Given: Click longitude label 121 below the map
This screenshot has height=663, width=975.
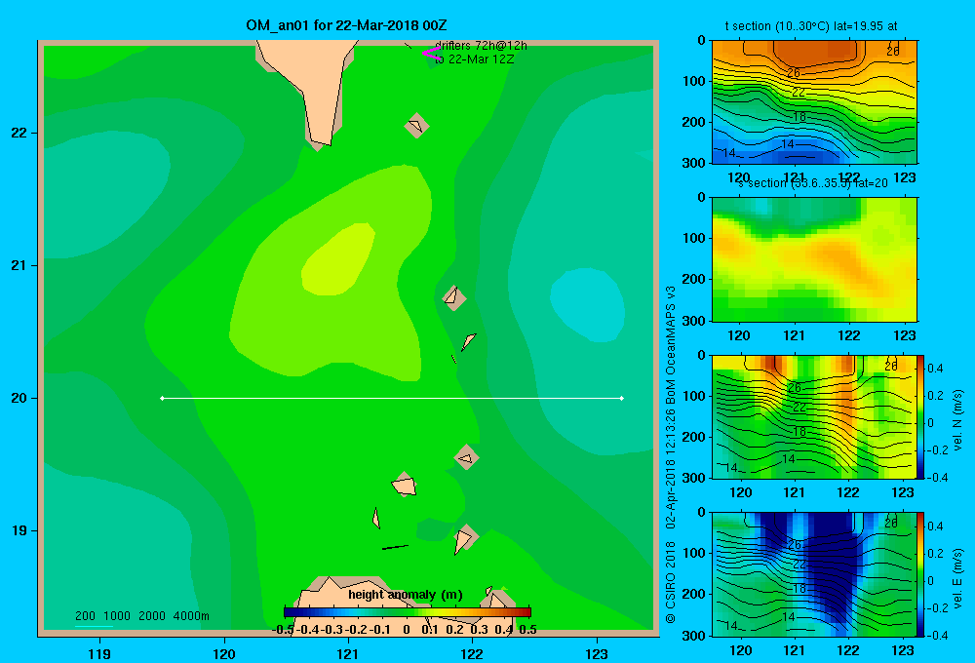Looking at the screenshot, I should pos(348,653).
